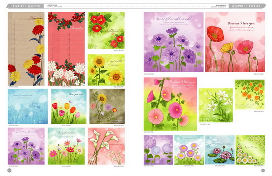Open the pink lotus pond illustration
The height and width of the screenshot is (176, 272).
[x=219, y=150]
